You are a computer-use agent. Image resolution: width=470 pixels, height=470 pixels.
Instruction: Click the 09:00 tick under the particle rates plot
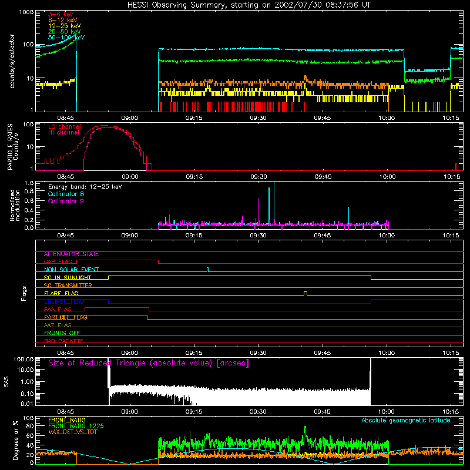(x=130, y=177)
